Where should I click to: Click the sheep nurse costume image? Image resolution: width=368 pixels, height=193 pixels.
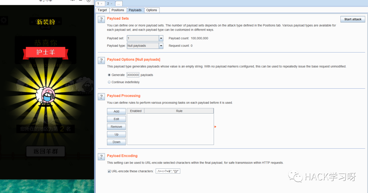[x=46, y=96]
